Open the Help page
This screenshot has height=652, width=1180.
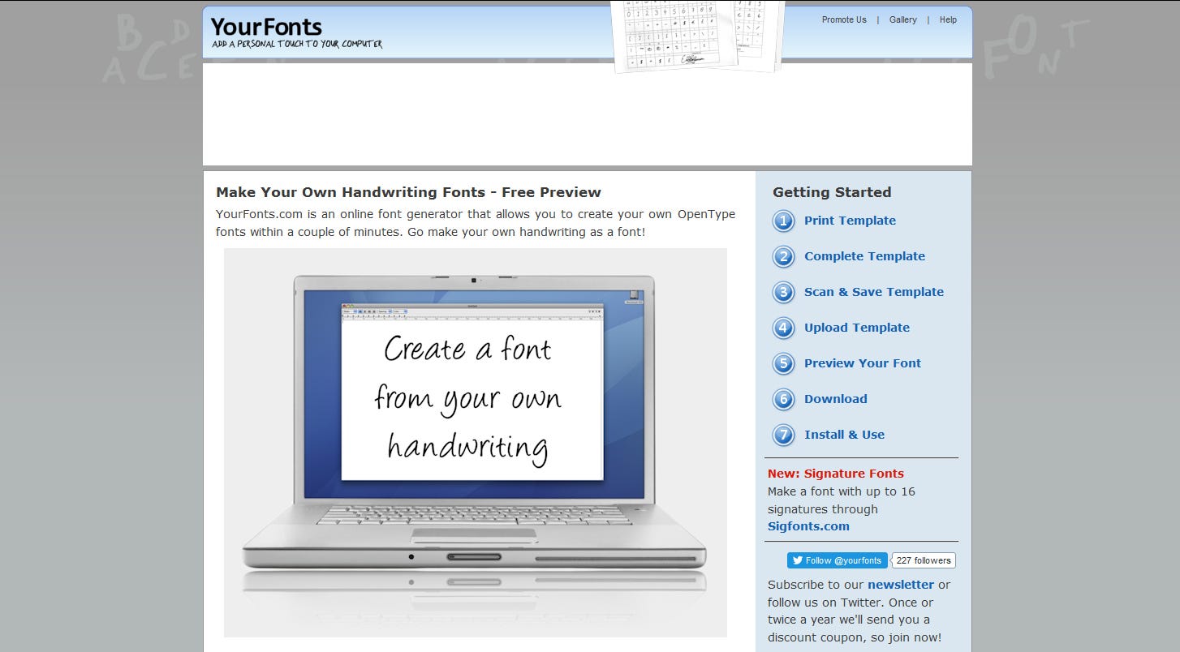(x=948, y=19)
